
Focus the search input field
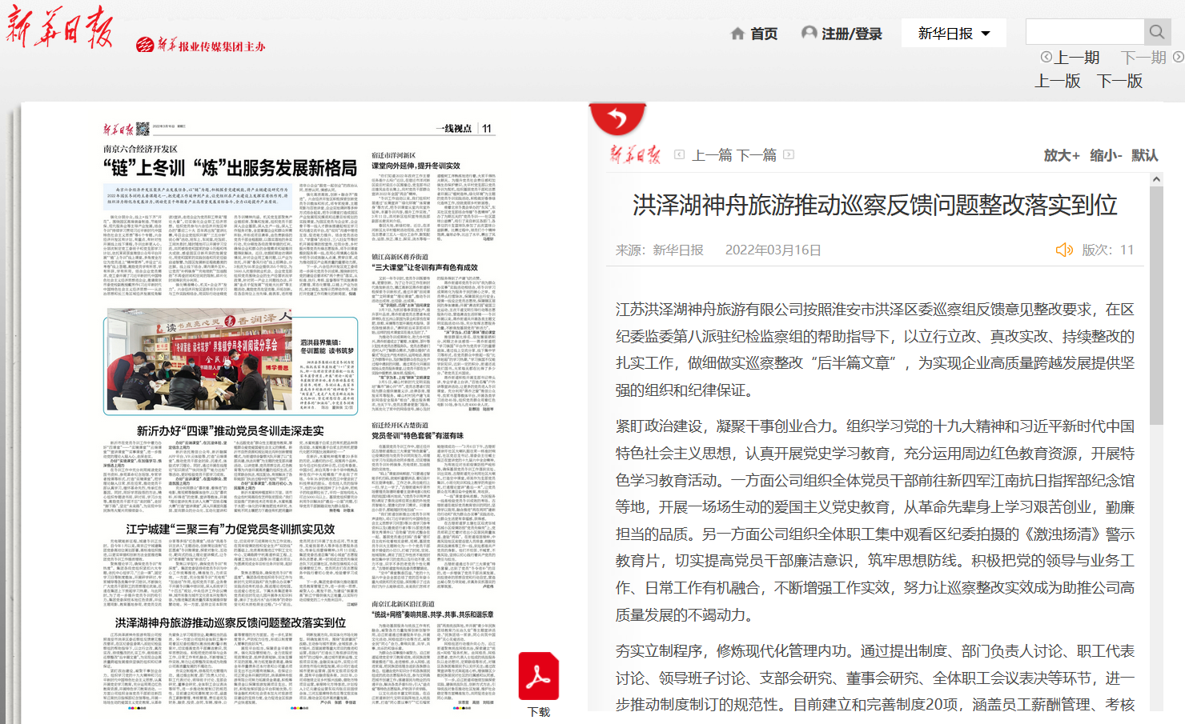[x=1085, y=32]
